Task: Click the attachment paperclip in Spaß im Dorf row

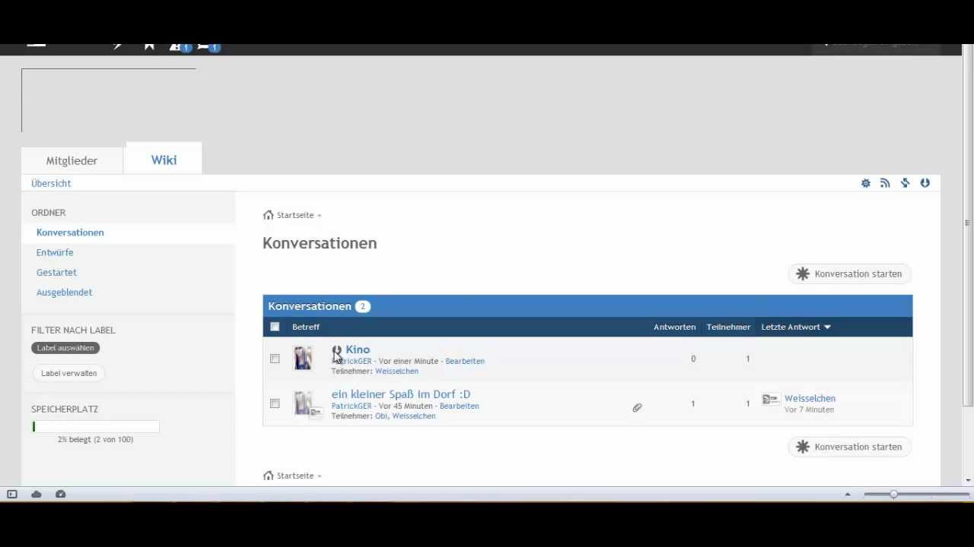Action: pos(638,408)
